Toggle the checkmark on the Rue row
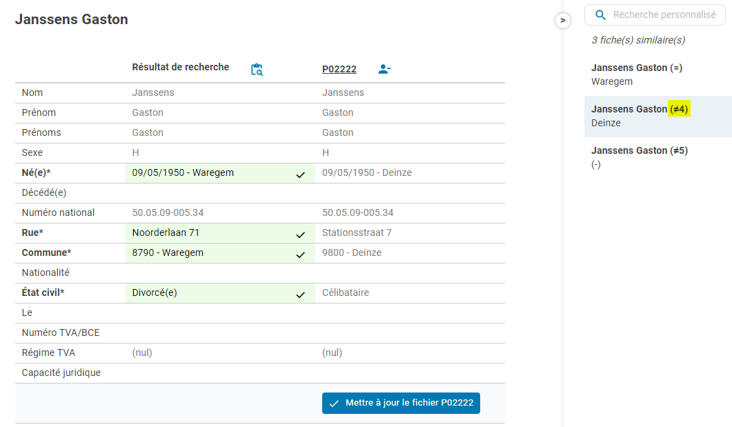 coord(301,235)
